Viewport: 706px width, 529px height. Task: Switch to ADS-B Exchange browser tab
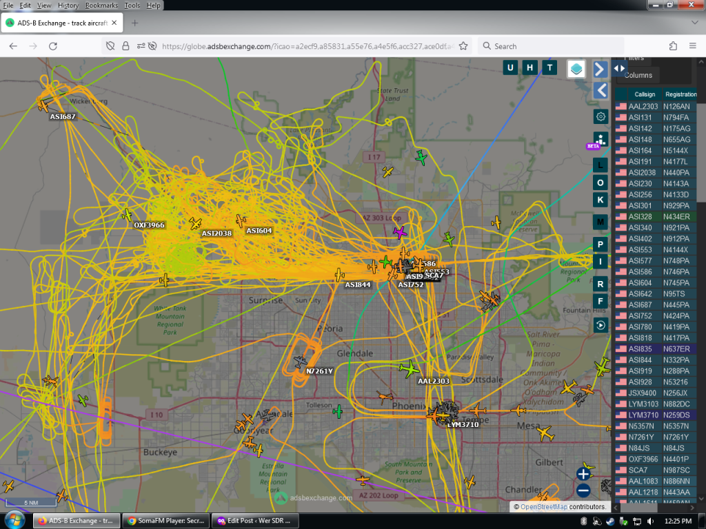click(x=62, y=23)
